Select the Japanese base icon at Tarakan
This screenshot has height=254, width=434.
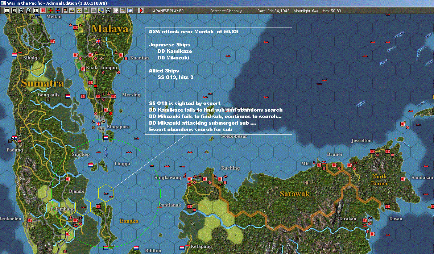(365, 220)
